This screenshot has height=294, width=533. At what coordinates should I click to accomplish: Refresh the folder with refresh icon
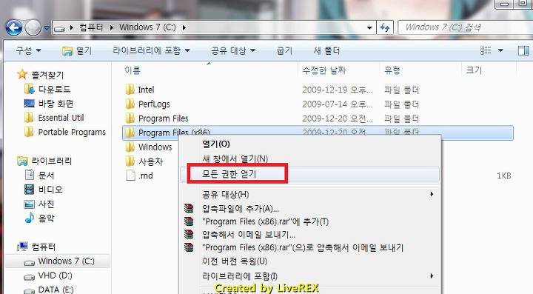(x=385, y=27)
